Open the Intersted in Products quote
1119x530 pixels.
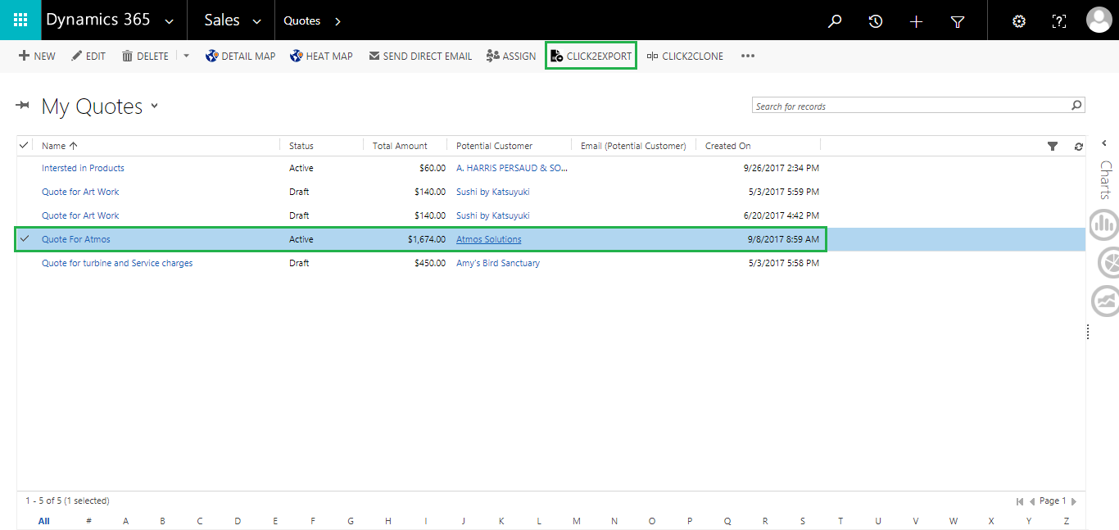[83, 168]
